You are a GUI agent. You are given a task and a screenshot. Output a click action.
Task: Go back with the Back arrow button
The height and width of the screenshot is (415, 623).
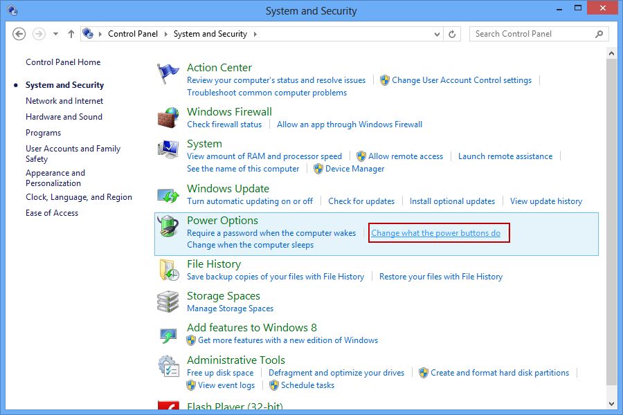click(19, 34)
